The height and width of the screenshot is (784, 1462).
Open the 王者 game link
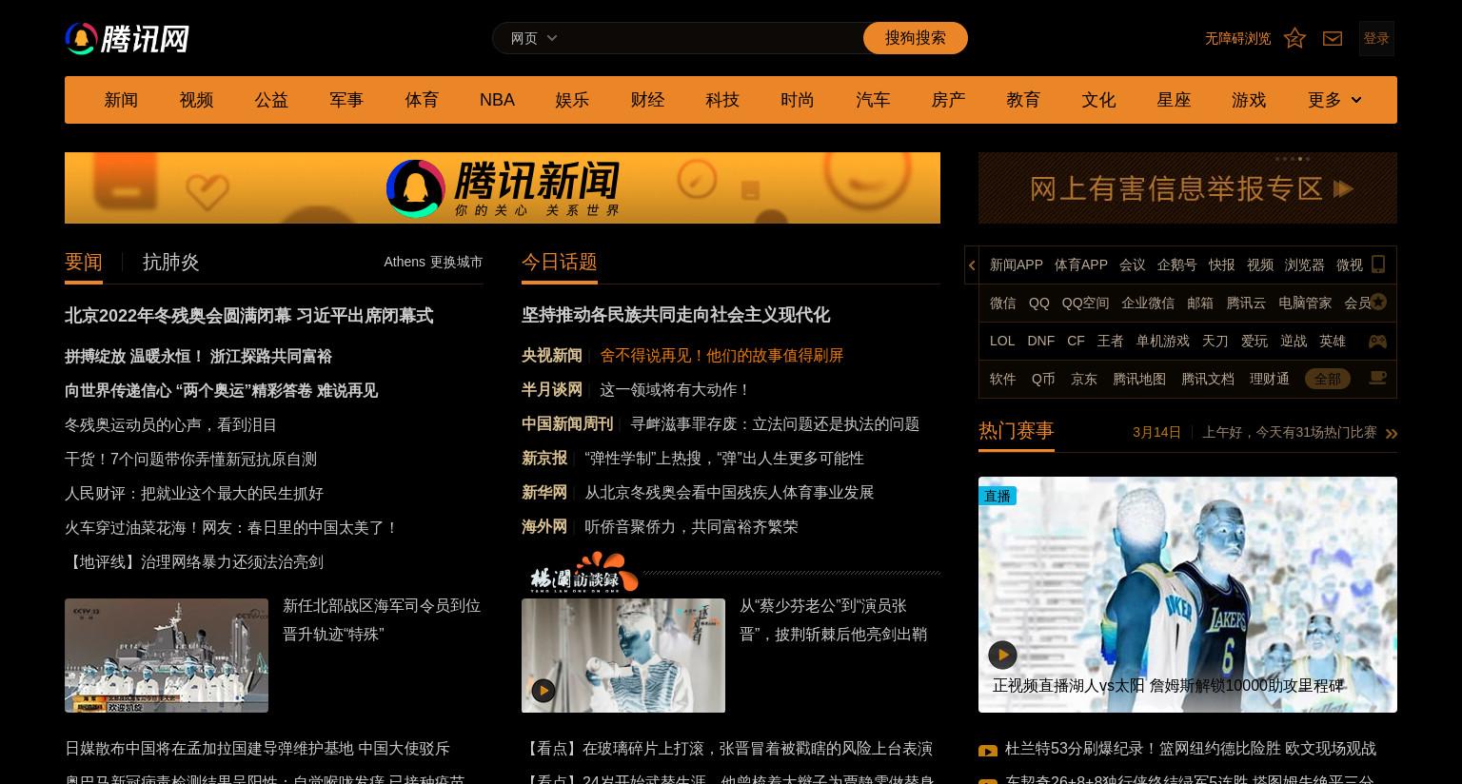[x=1110, y=341]
